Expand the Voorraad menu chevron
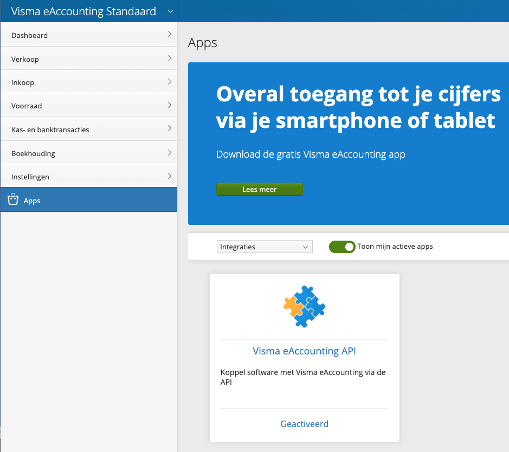Image resolution: width=509 pixels, height=452 pixels. [x=170, y=105]
